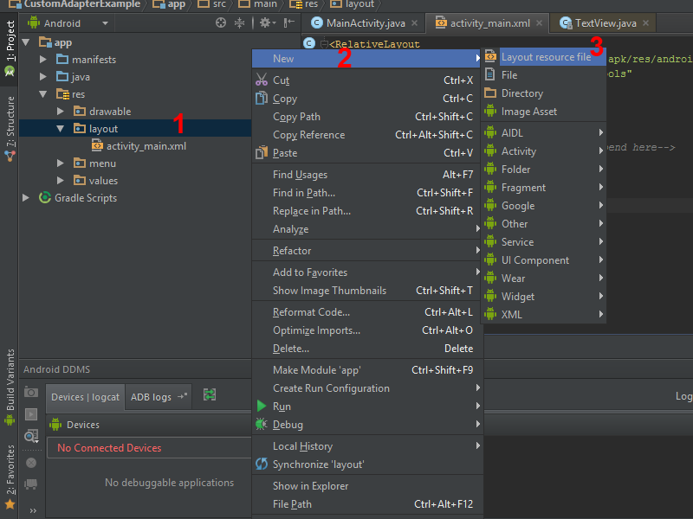
Task: Click the Paste clipboard icon in context menu
Action: [x=262, y=153]
